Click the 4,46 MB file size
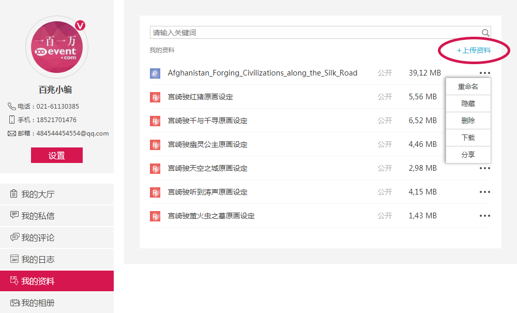This screenshot has height=313, width=517. click(x=423, y=144)
